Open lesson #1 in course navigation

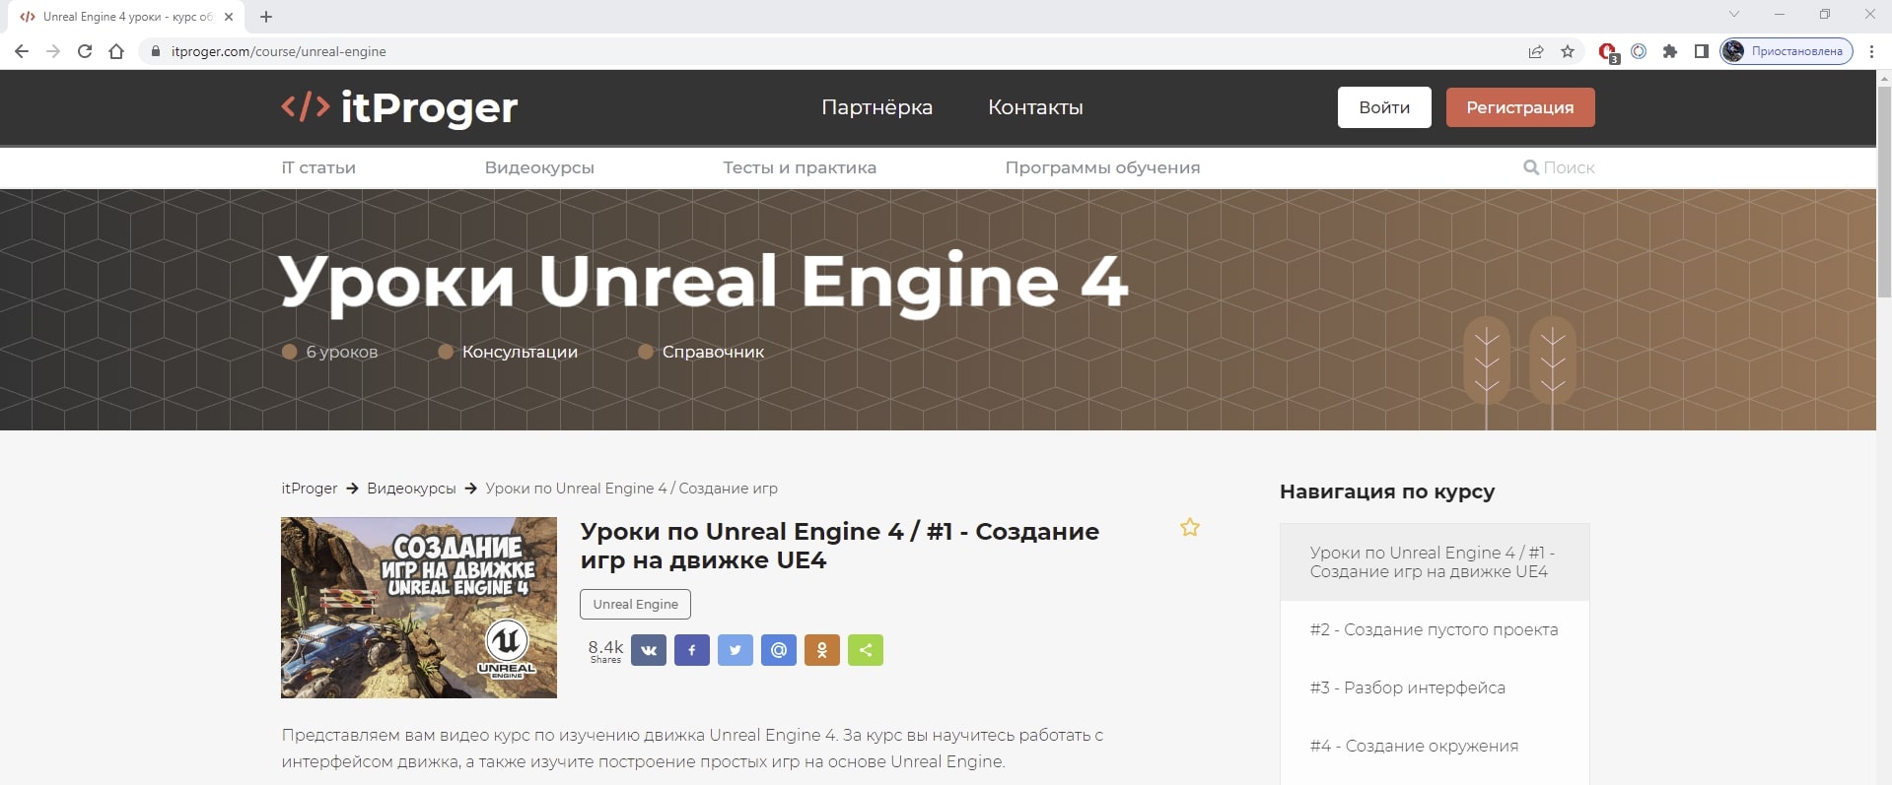pyautogui.click(x=1435, y=562)
